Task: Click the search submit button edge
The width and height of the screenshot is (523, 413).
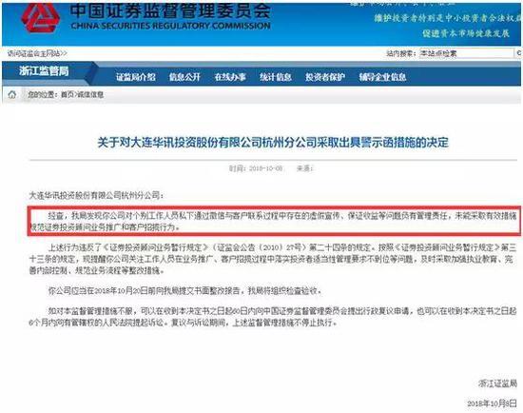Action: pos(518,53)
